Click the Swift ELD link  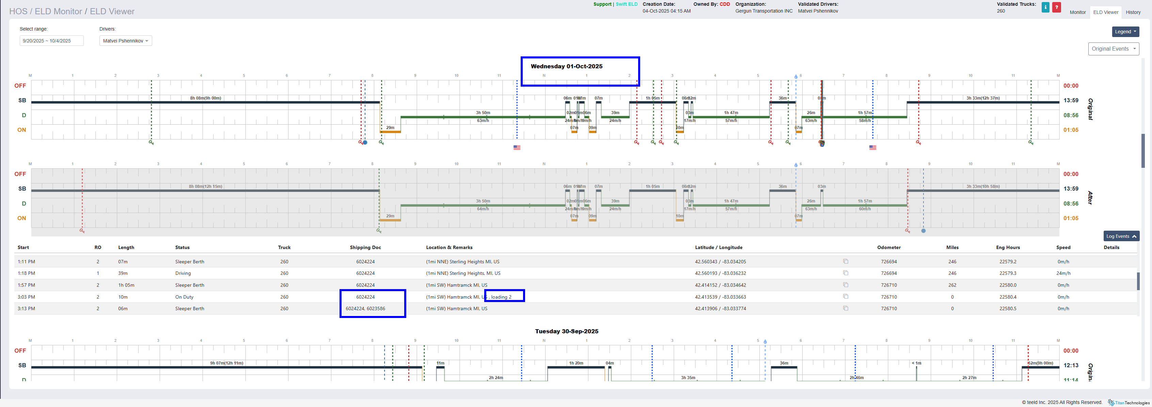point(626,4)
